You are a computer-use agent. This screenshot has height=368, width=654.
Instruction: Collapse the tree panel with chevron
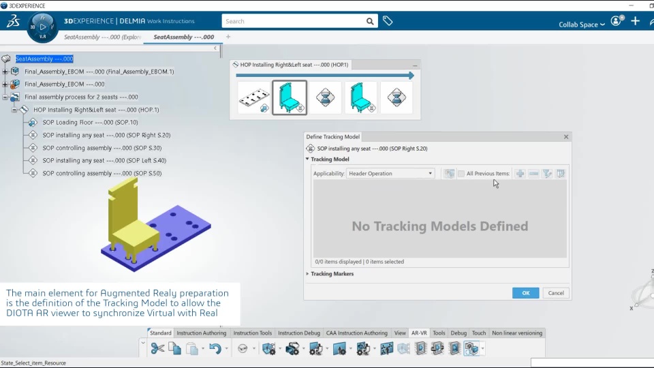pos(215,48)
